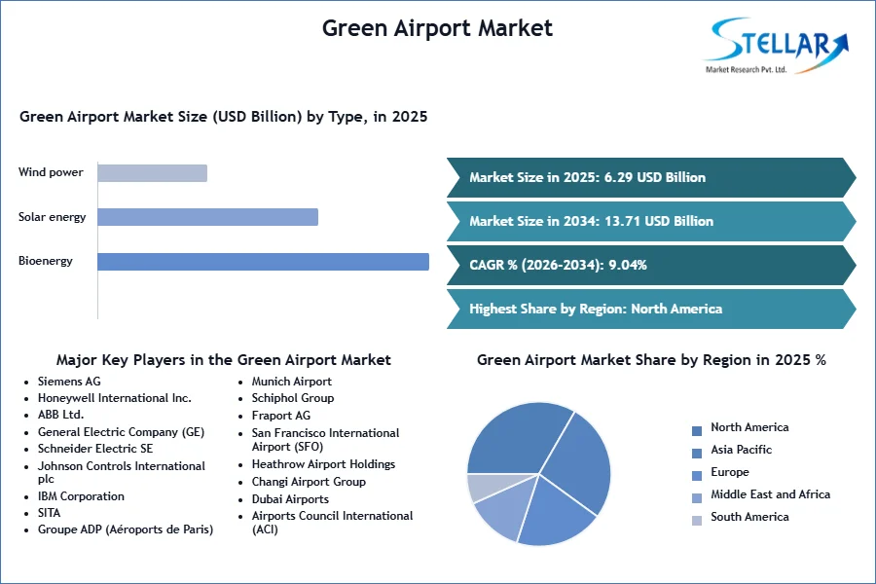Click 'Green Airport Market Share by Region in 2025 %' heading
The image size is (876, 584).
pyautogui.click(x=651, y=359)
